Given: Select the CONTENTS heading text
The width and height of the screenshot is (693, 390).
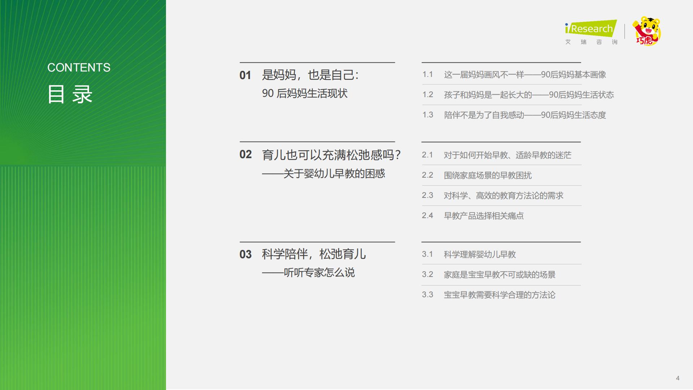Looking at the screenshot, I should coord(79,68).
